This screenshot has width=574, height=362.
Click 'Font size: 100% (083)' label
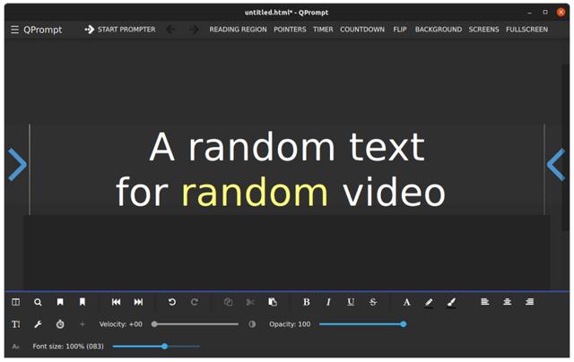point(68,346)
